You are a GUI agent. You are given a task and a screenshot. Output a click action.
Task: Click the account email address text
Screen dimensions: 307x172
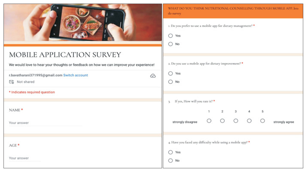coord(36,75)
